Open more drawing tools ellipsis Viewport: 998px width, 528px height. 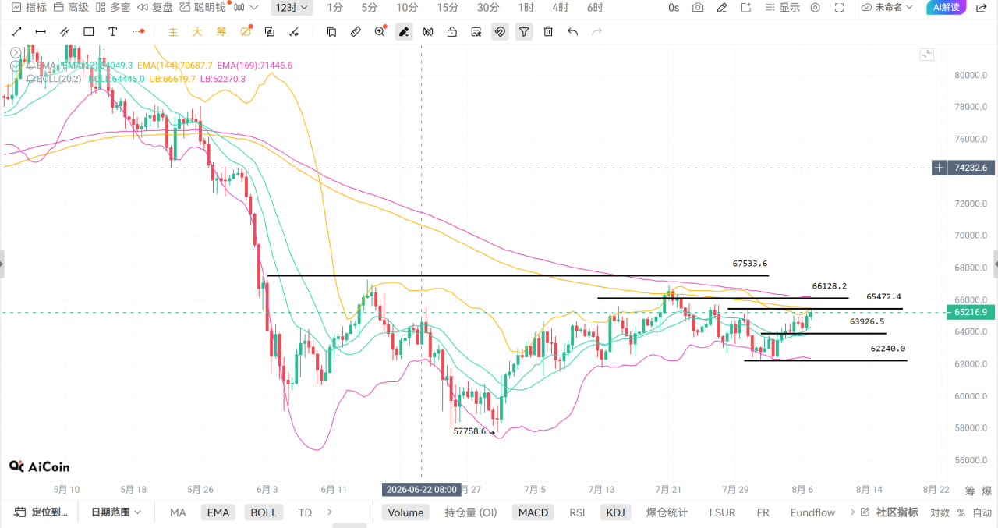tap(138, 32)
